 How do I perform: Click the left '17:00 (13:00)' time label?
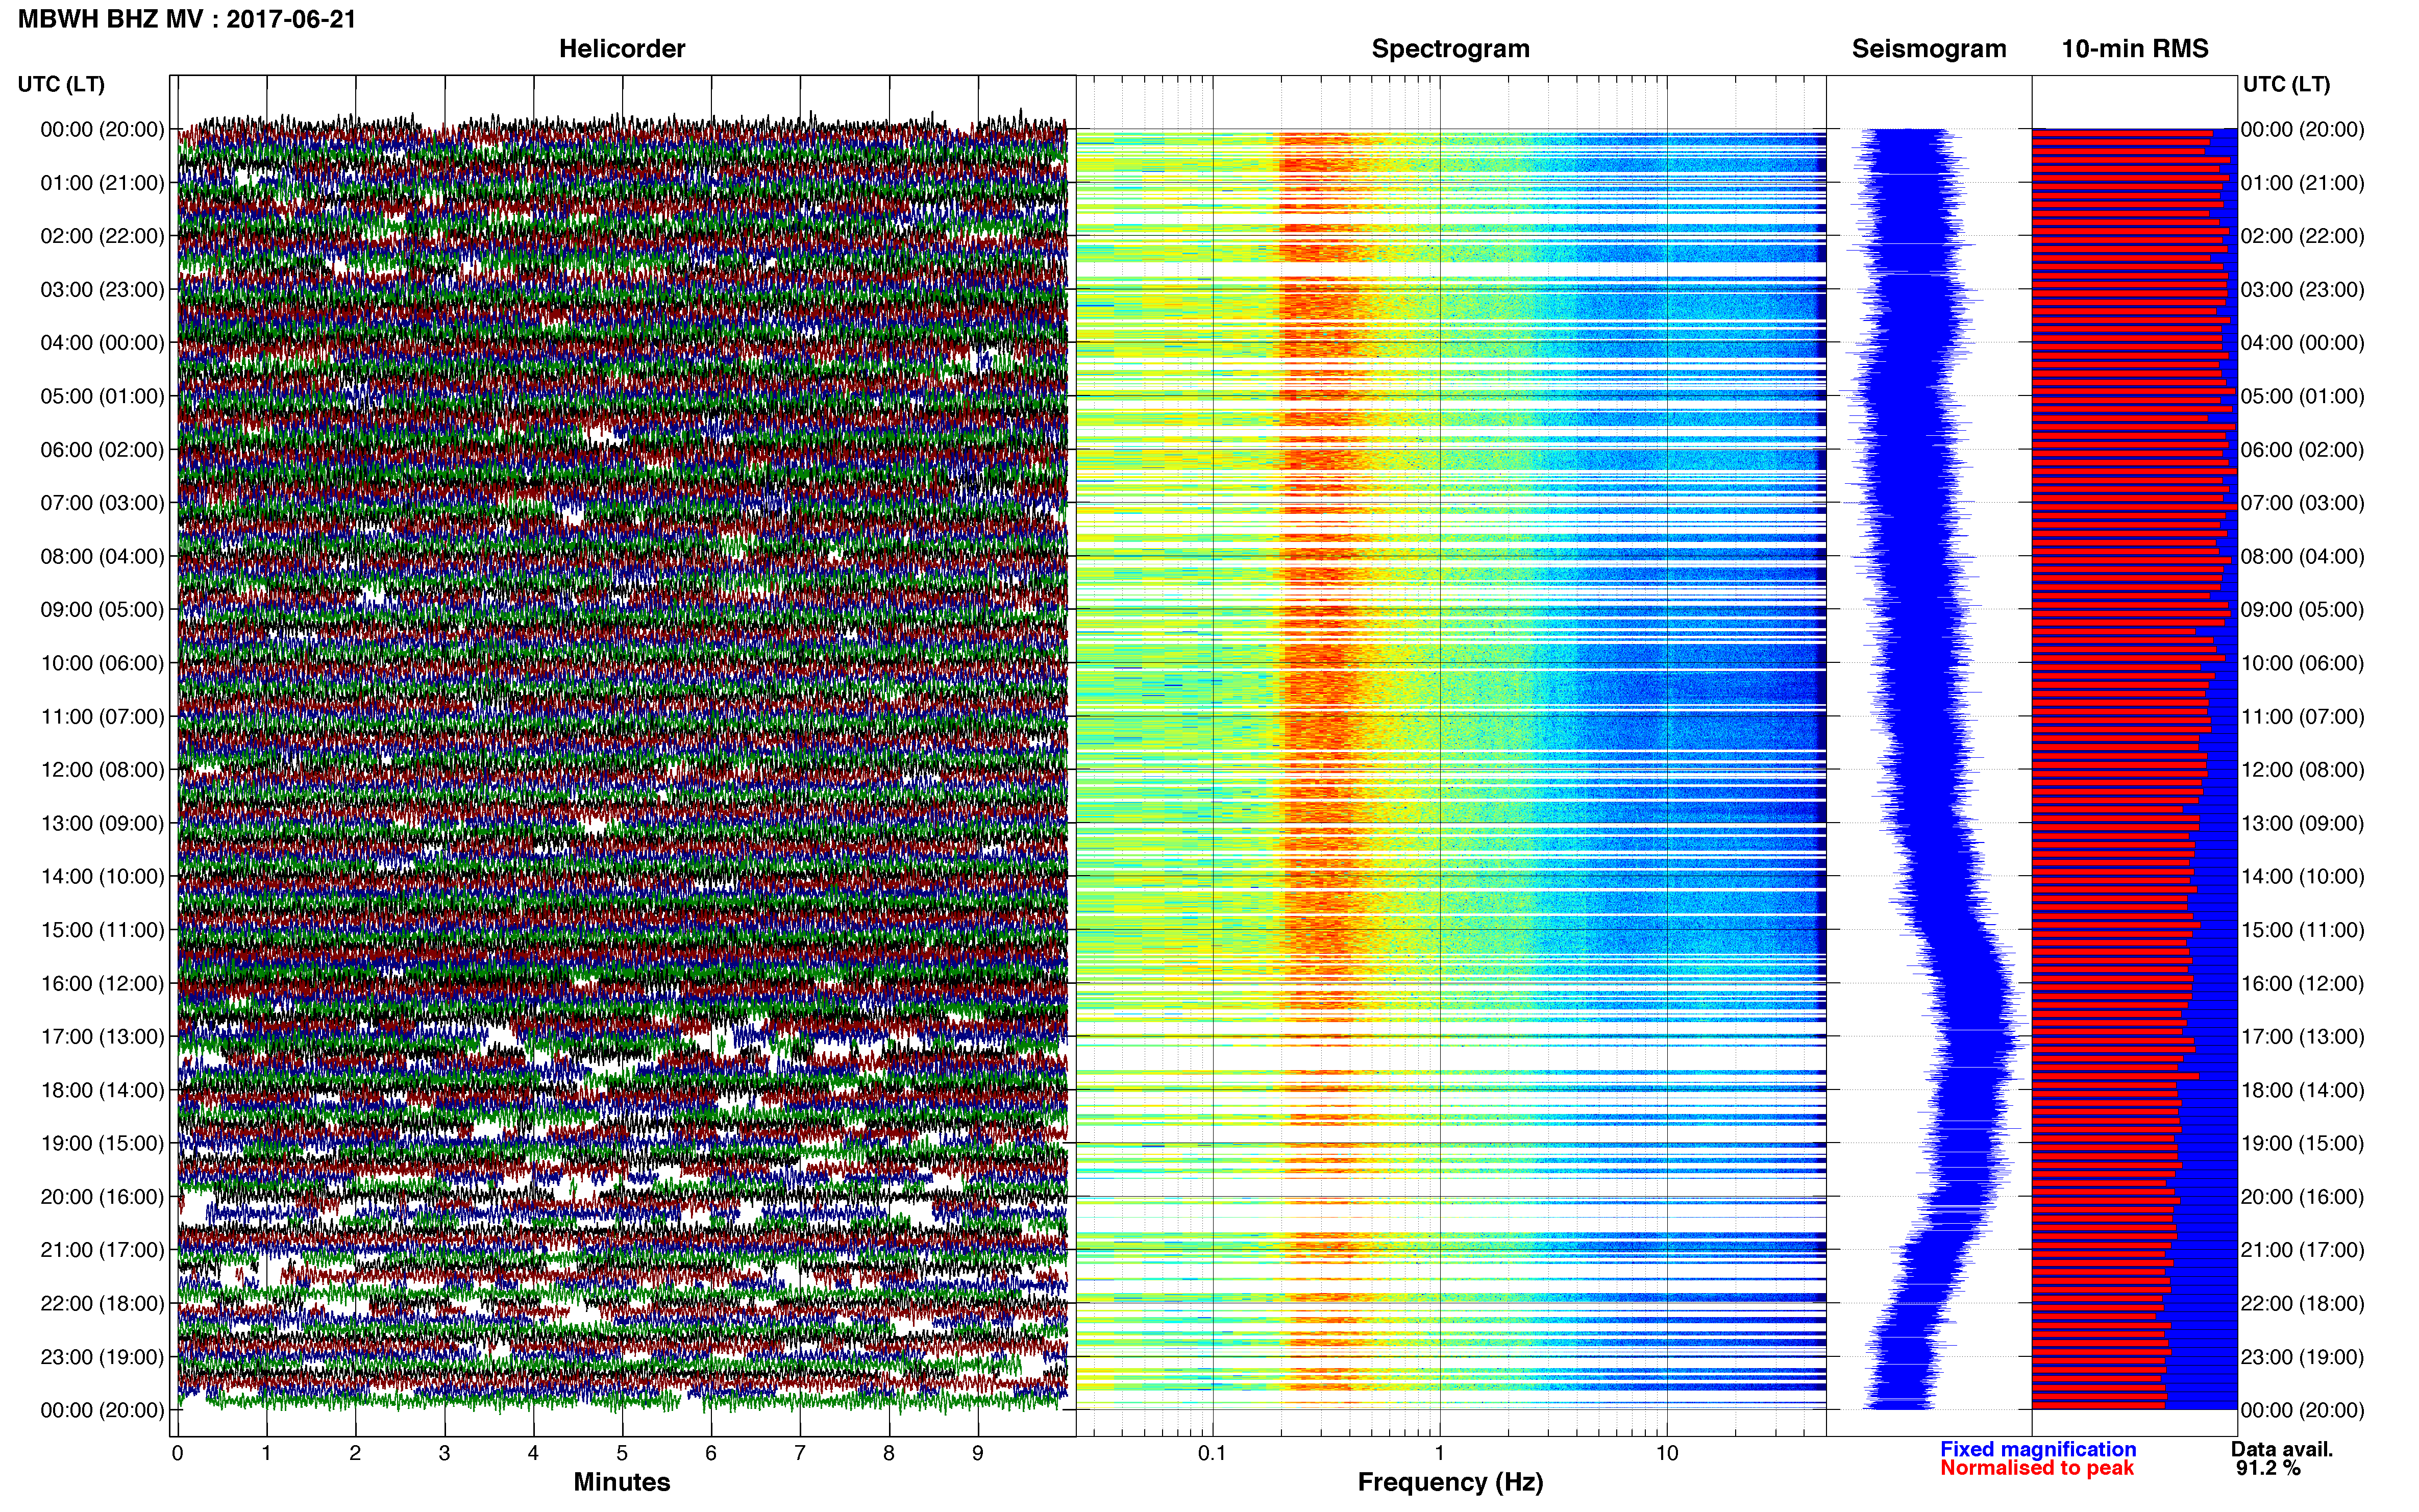coord(102,1037)
